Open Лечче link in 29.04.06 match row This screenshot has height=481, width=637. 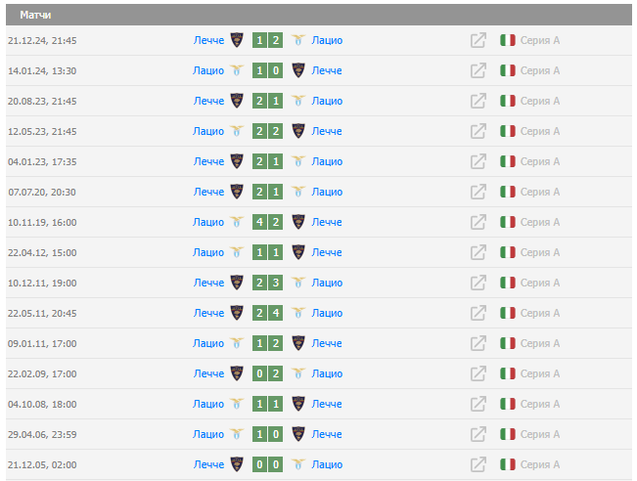tap(327, 434)
